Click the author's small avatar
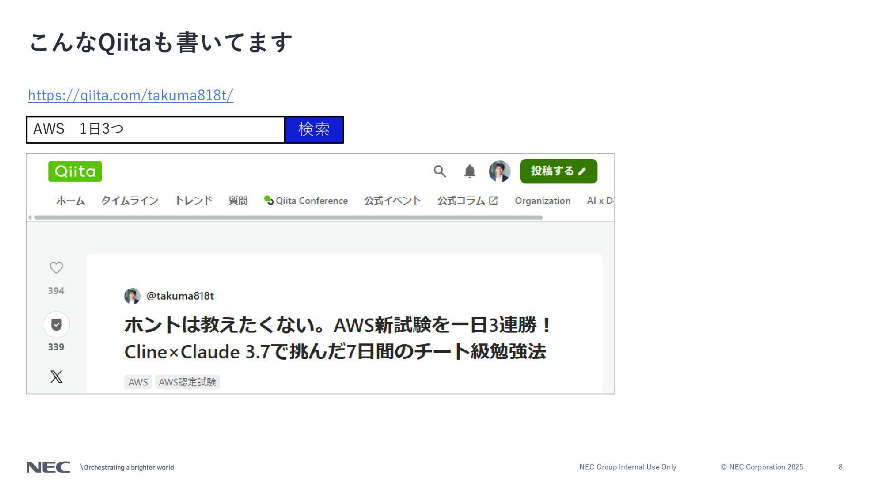This screenshot has width=869, height=488. (x=132, y=296)
